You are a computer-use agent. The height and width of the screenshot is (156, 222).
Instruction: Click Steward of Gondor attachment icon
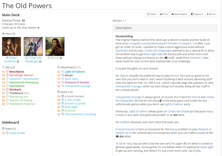[62, 82]
